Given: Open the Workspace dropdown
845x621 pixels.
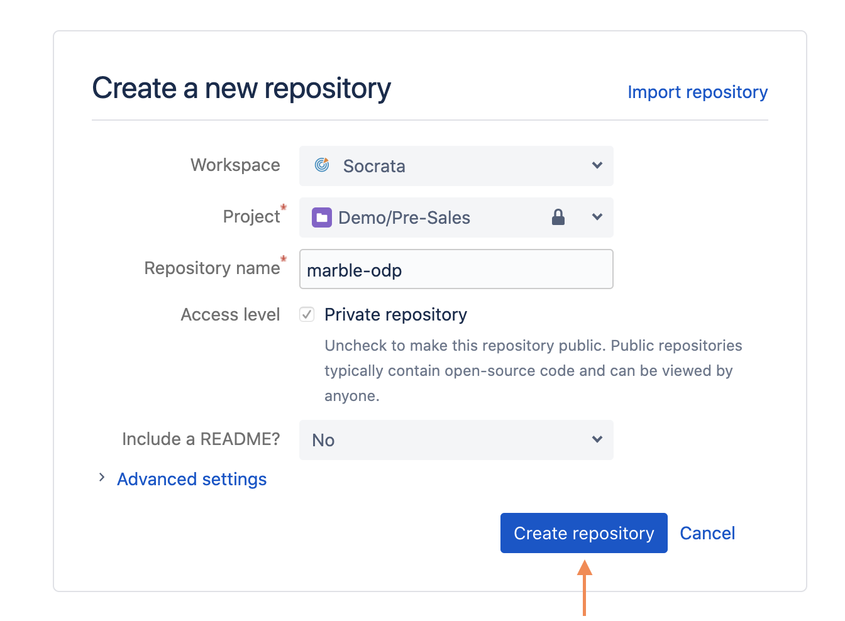Looking at the screenshot, I should click(456, 166).
